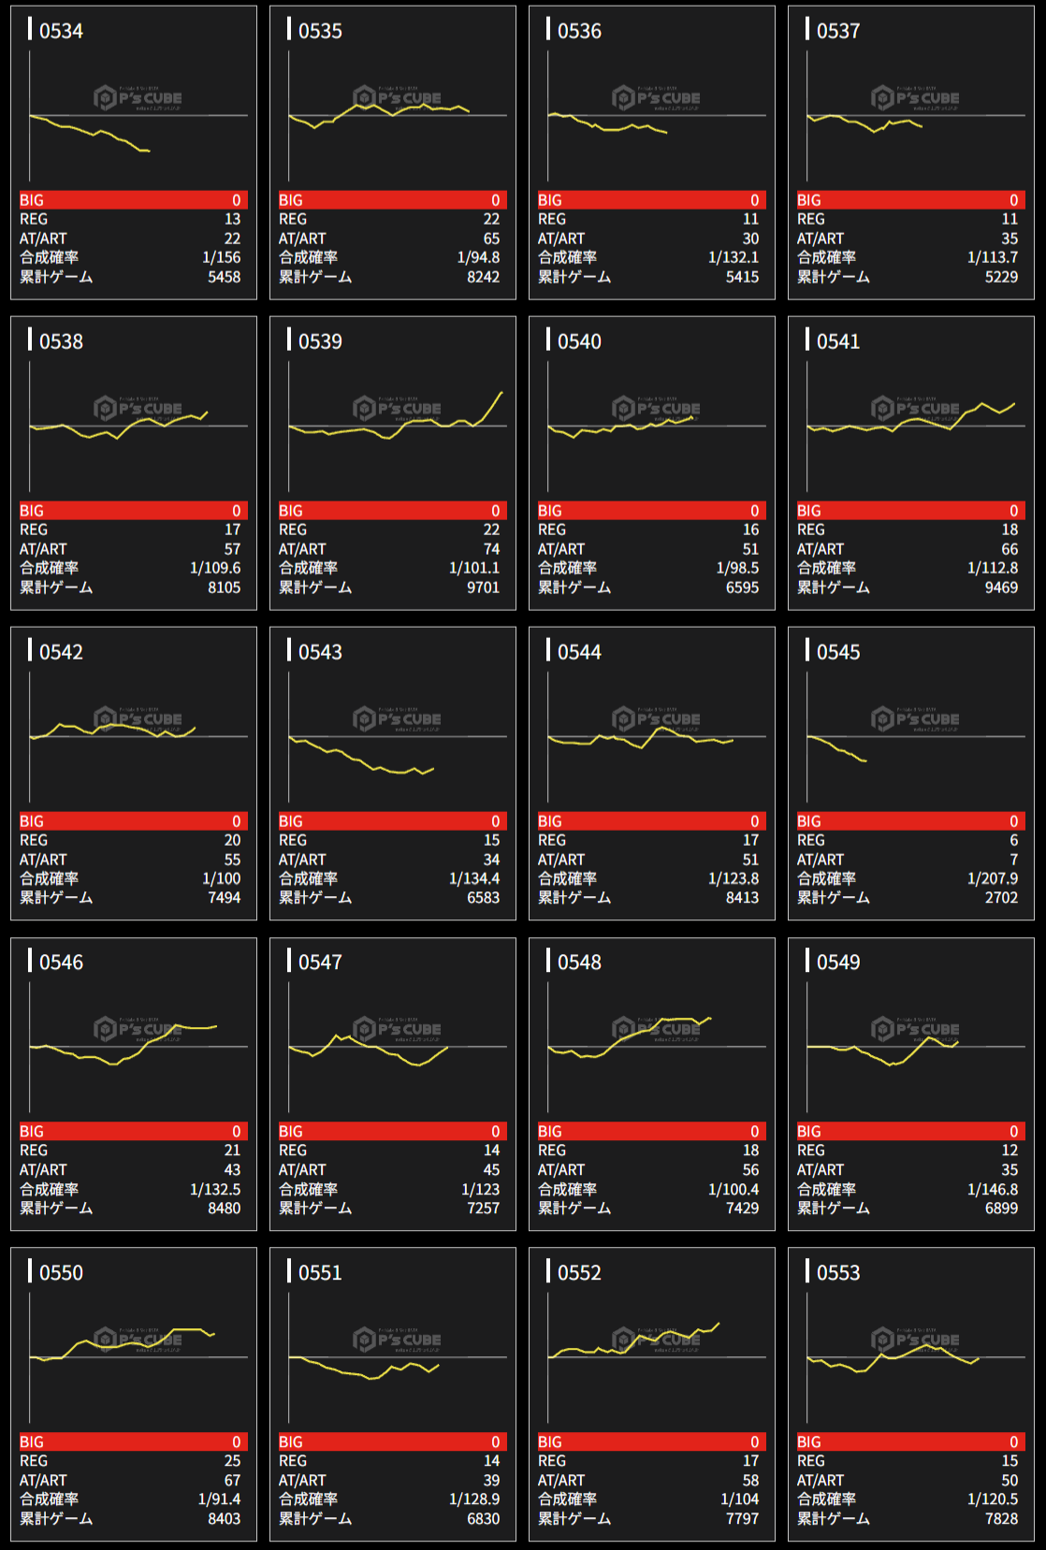The width and height of the screenshot is (1046, 1550).
Task: Select machine number 0550 title
Action: [61, 1272]
